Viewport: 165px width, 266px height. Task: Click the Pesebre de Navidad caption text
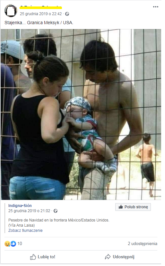pyautogui.click(x=59, y=220)
